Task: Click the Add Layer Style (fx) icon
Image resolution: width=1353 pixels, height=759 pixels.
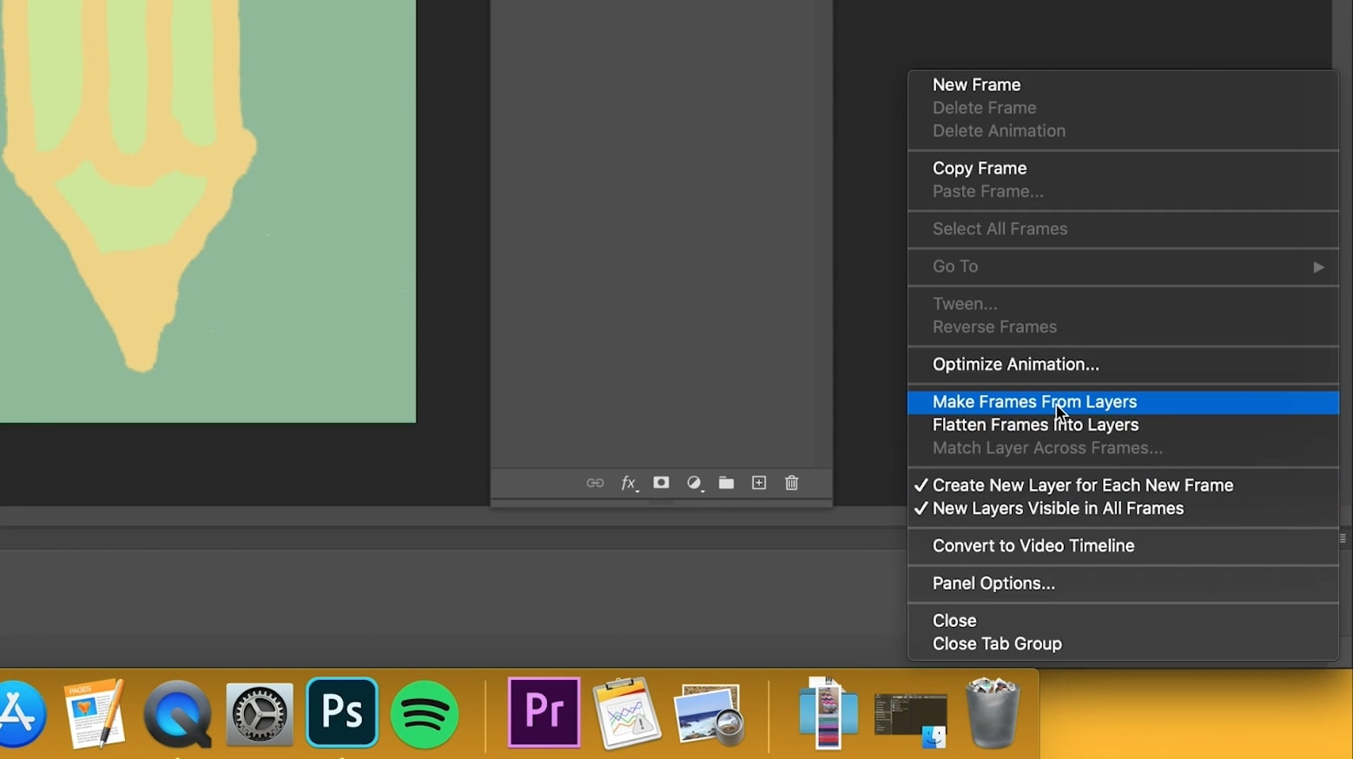Action: coord(629,483)
